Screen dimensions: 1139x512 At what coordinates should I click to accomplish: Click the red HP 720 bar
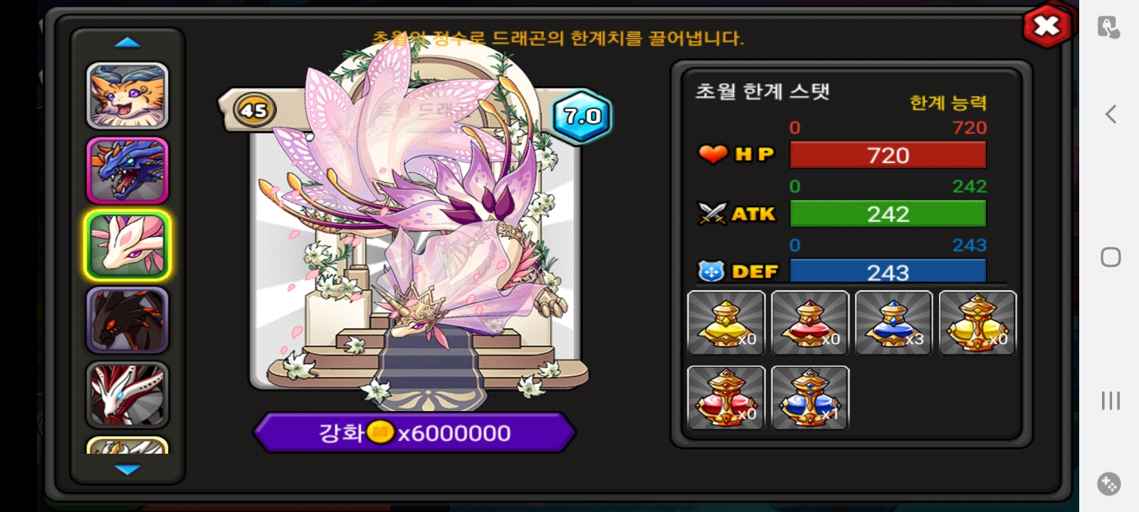point(888,155)
